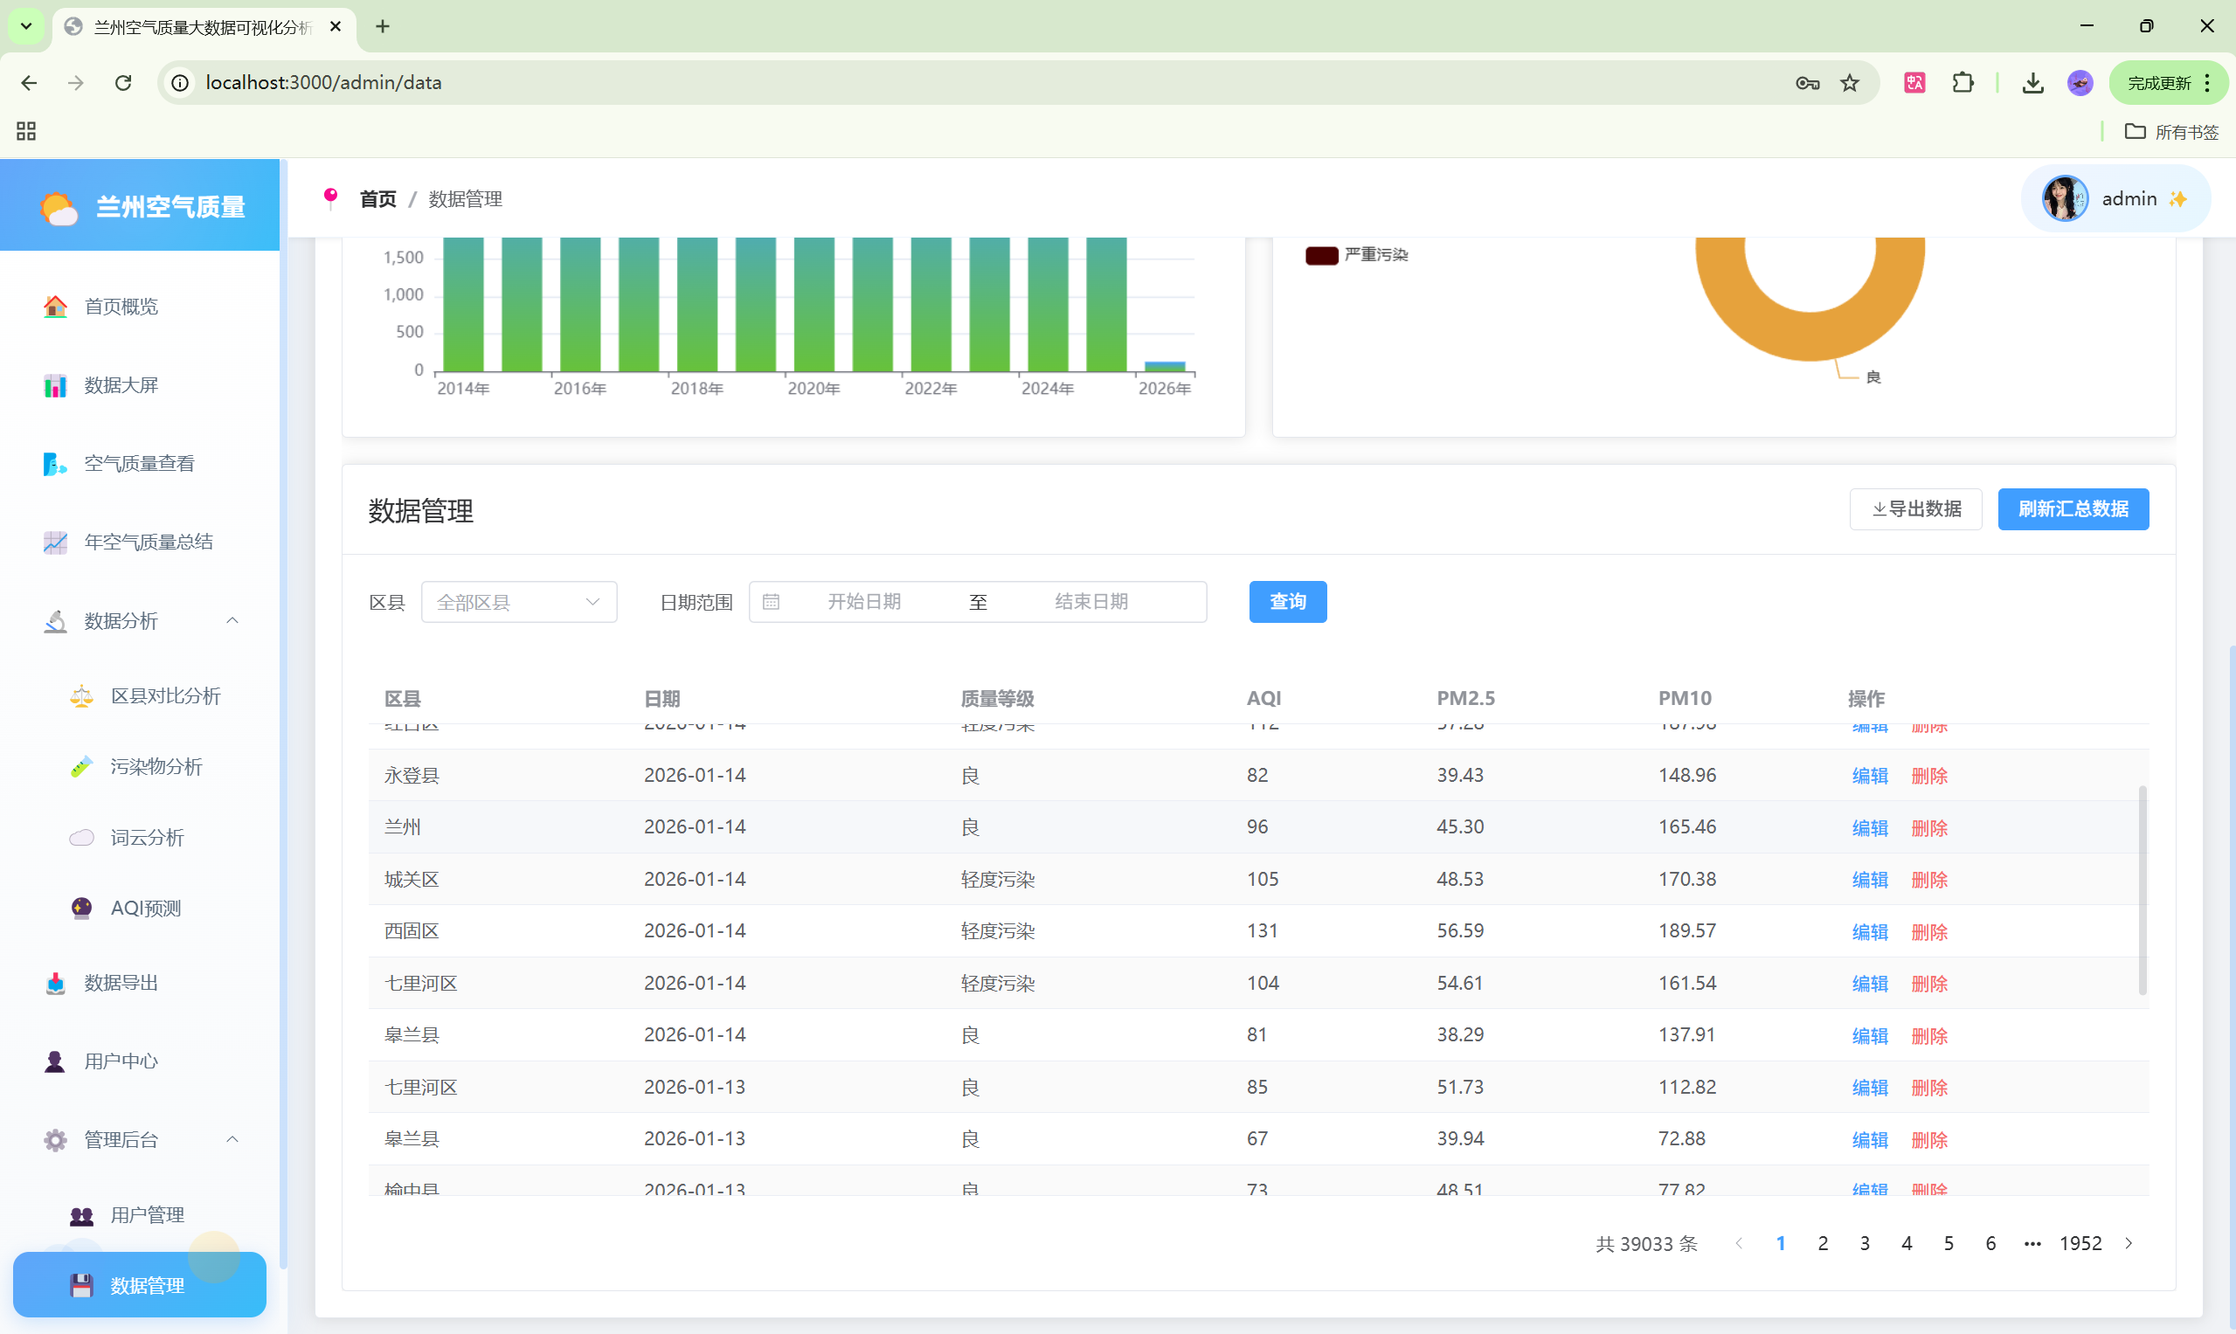The height and width of the screenshot is (1334, 2236).
Task: Open the 首页概览 sidebar item
Action: pos(121,307)
